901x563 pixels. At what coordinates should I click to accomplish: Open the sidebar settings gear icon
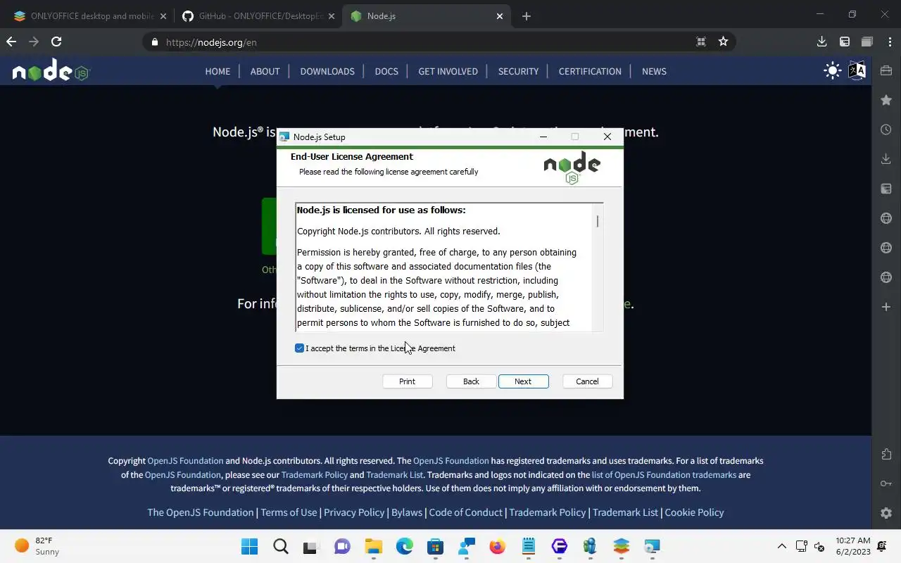(x=886, y=513)
